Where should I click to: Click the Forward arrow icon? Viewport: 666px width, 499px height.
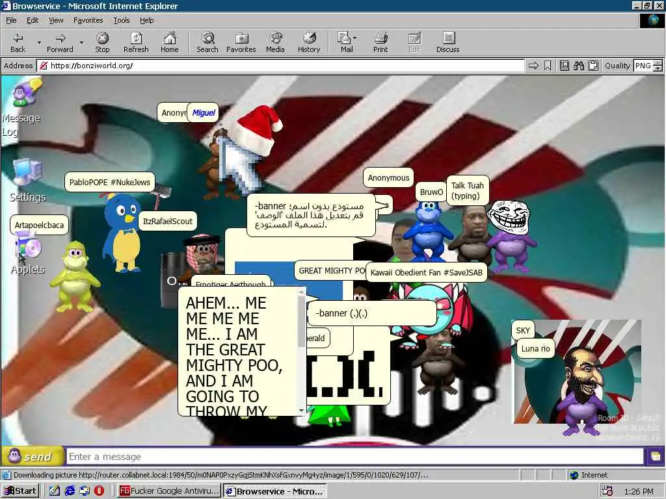[x=60, y=38]
